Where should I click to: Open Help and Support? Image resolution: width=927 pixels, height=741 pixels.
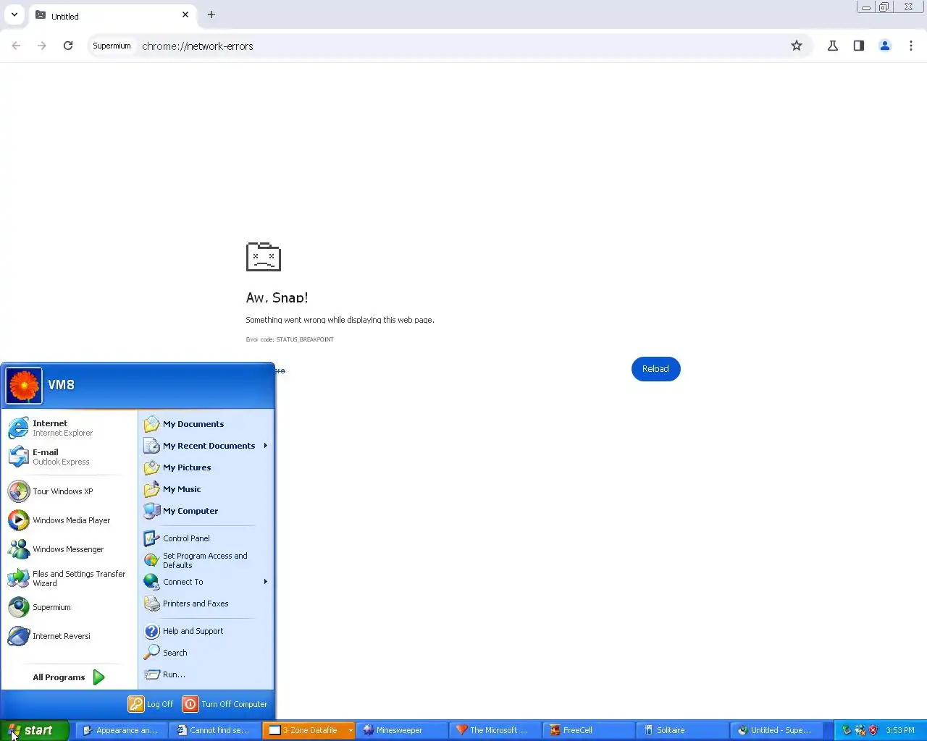pyautogui.click(x=206, y=631)
